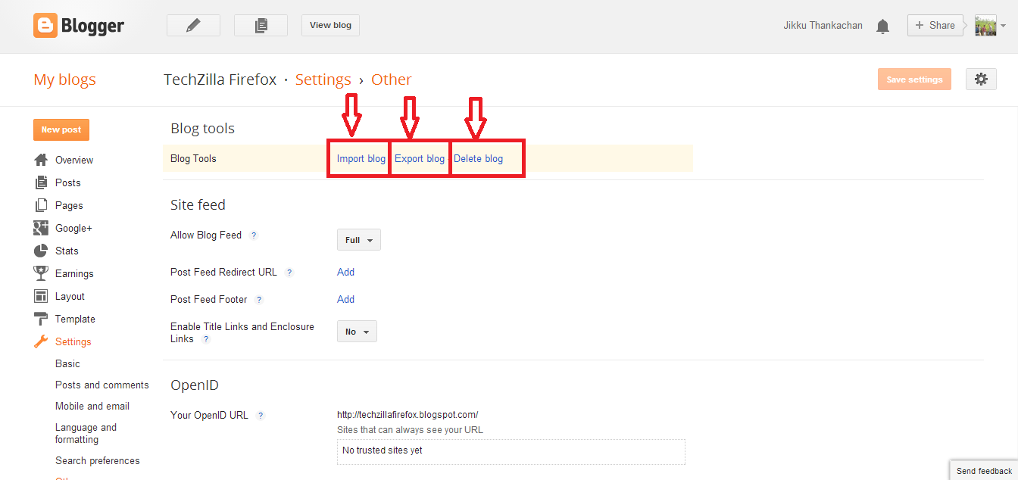1018x480 pixels.
Task: Open the Stats section
Action: (x=67, y=251)
